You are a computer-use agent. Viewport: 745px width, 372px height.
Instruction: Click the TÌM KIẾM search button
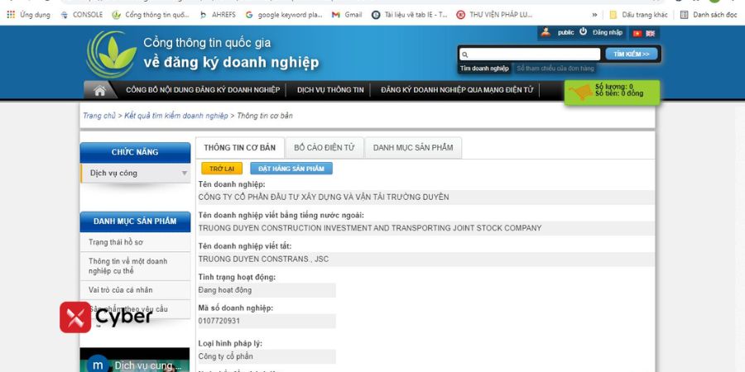pos(632,54)
